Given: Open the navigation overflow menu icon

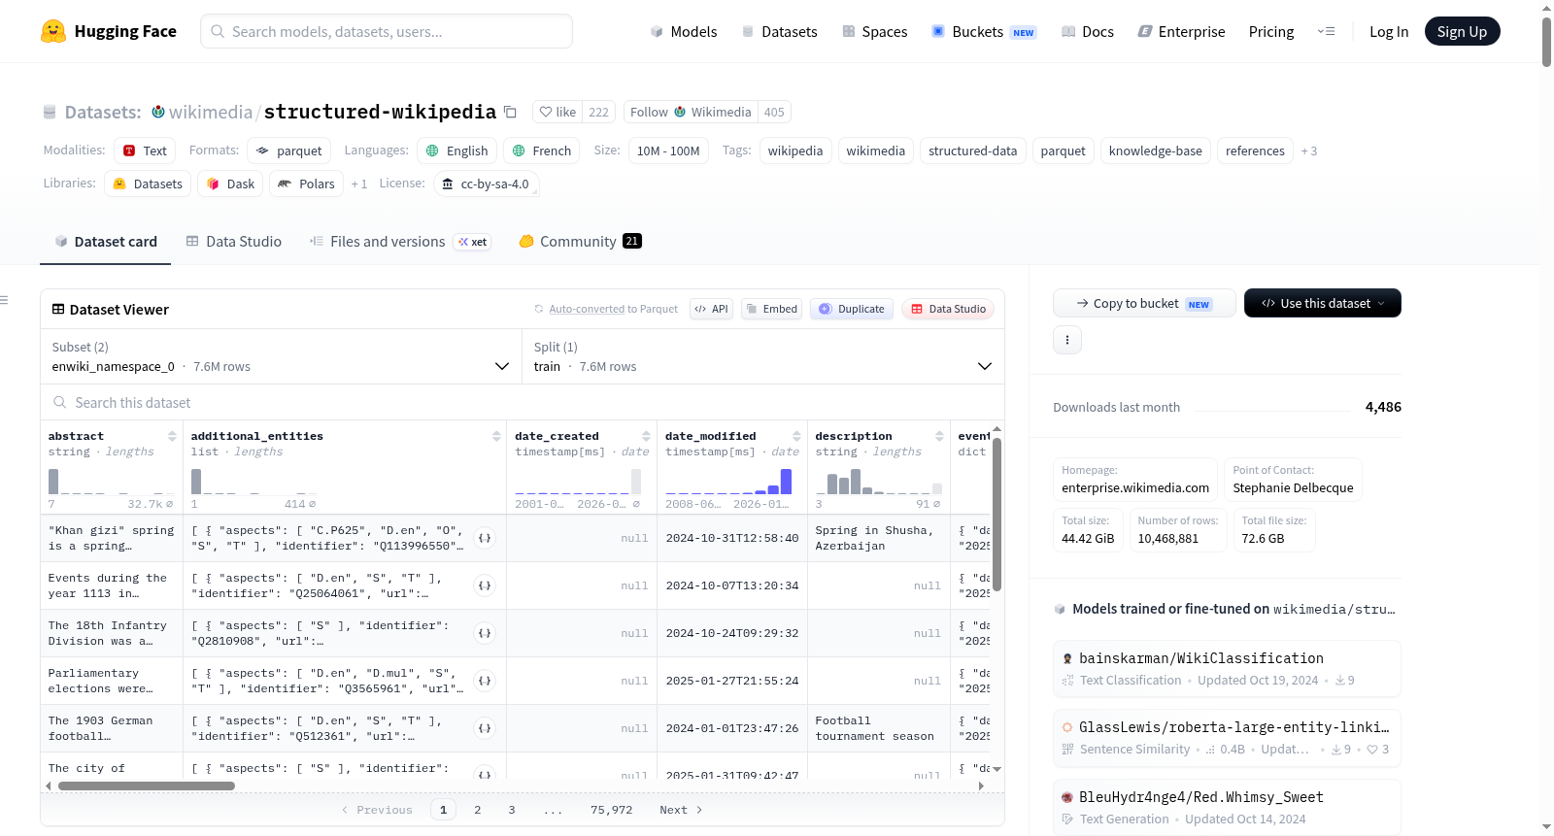Looking at the screenshot, I should (1326, 31).
